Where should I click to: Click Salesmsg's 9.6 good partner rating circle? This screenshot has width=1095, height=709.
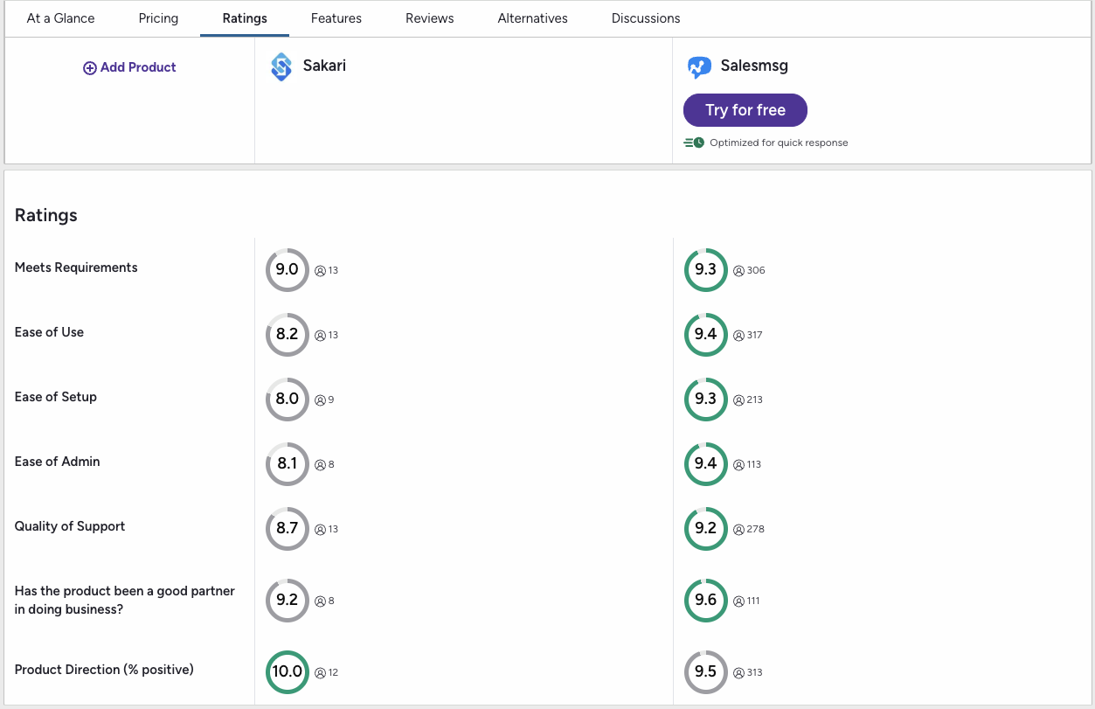click(x=705, y=601)
